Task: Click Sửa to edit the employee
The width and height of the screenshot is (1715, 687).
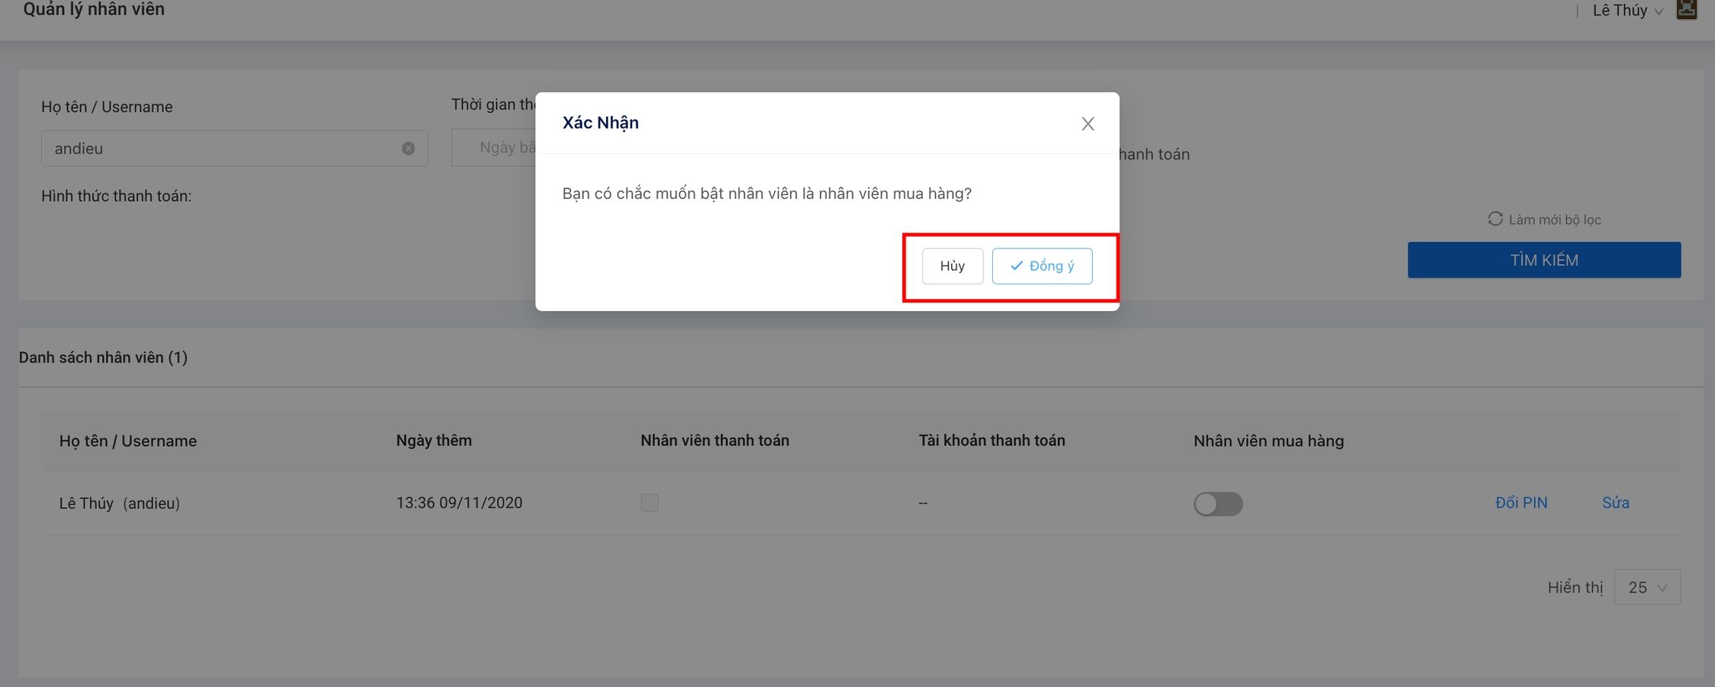Action: tap(1615, 502)
